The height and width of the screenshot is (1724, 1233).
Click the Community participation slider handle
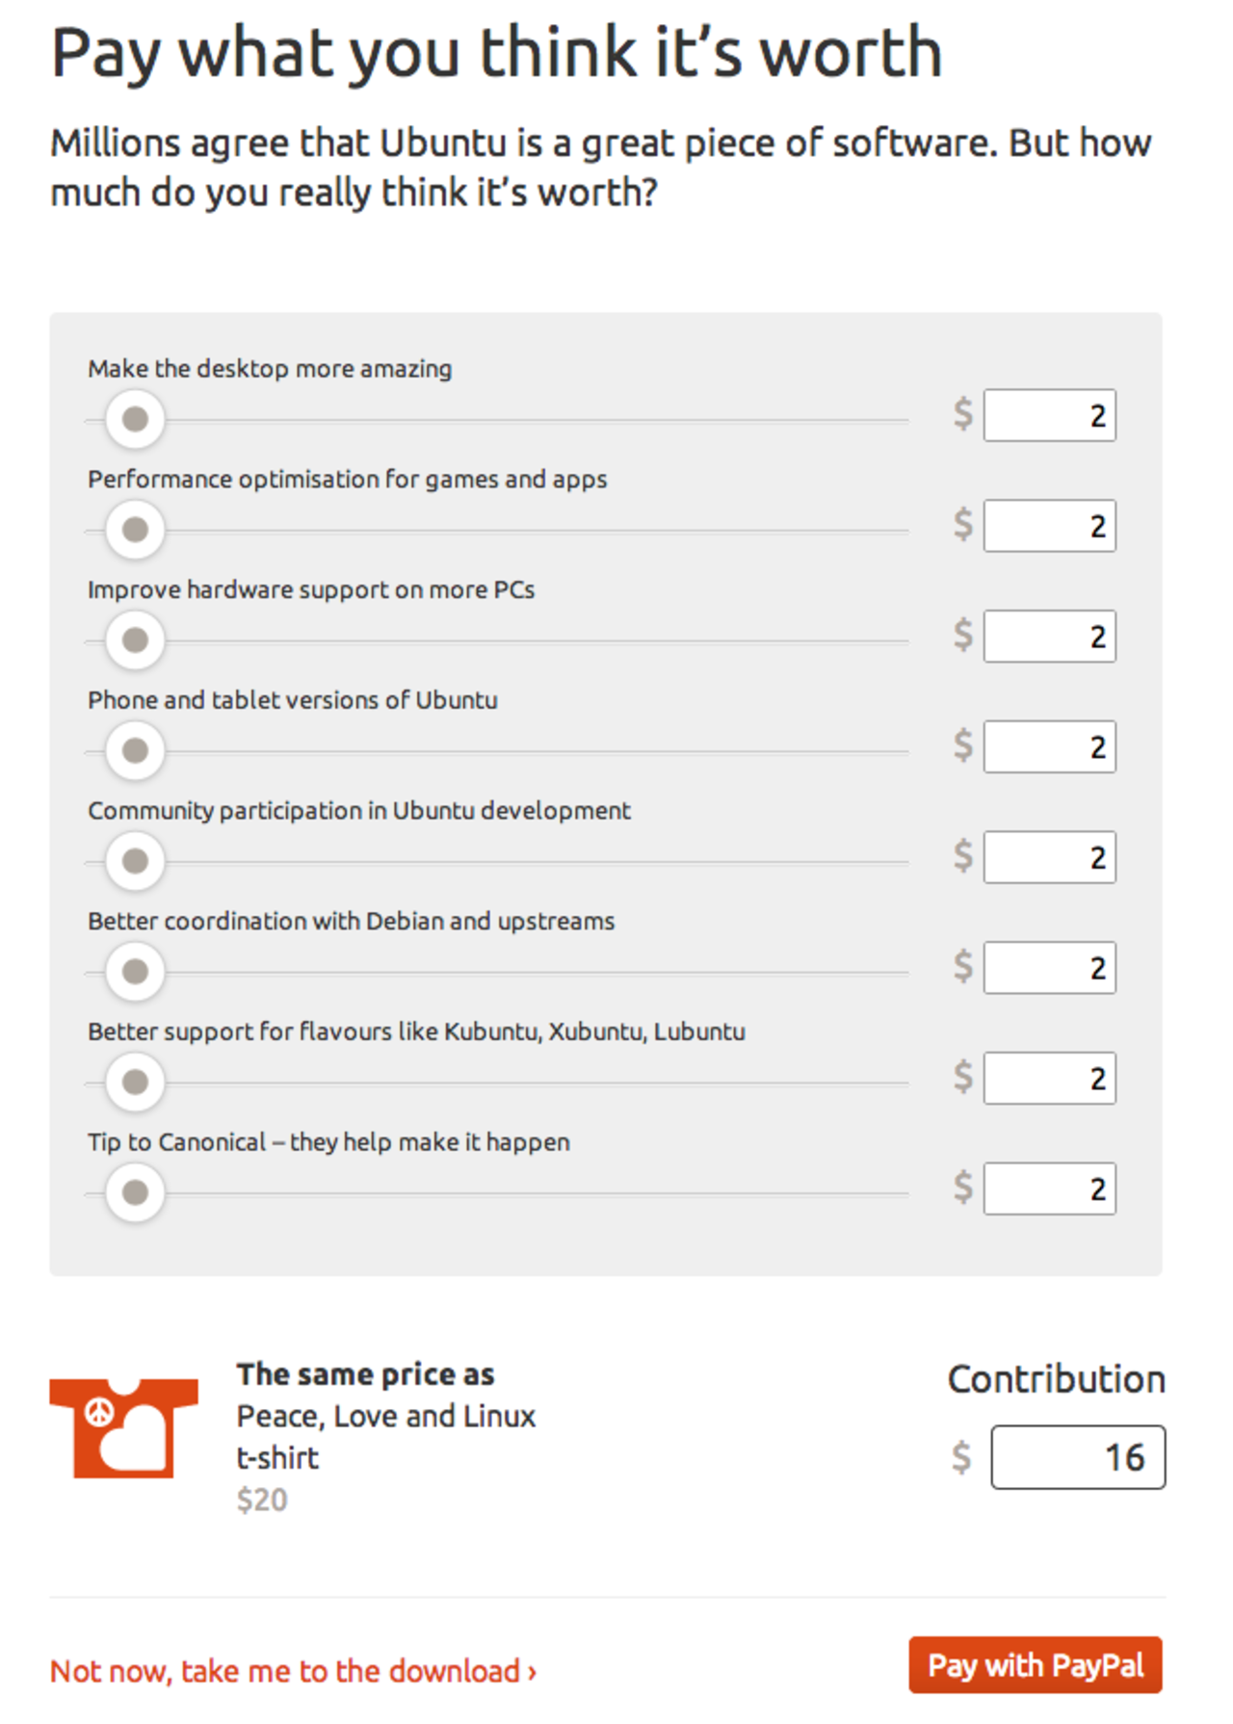click(135, 861)
